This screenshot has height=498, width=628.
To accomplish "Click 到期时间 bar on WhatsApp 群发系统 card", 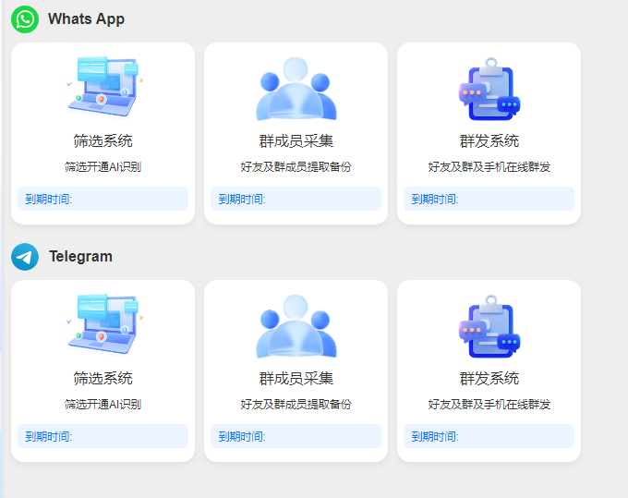I will coord(489,199).
